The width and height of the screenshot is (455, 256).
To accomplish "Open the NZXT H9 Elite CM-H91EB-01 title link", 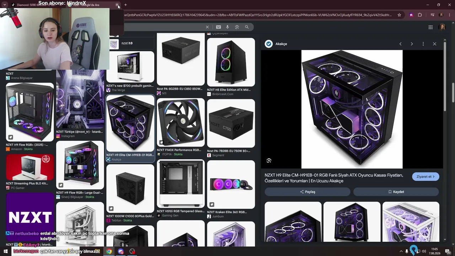I will 334,178.
